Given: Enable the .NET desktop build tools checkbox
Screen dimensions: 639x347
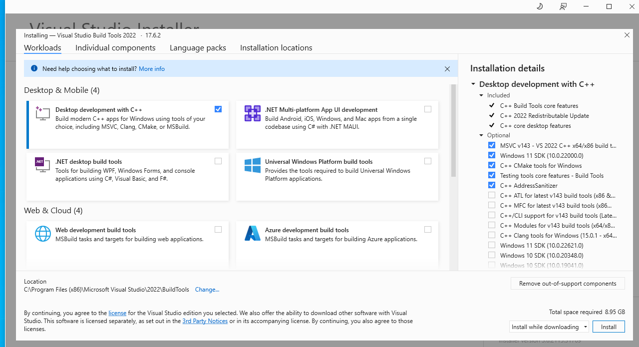Looking at the screenshot, I should tap(218, 161).
